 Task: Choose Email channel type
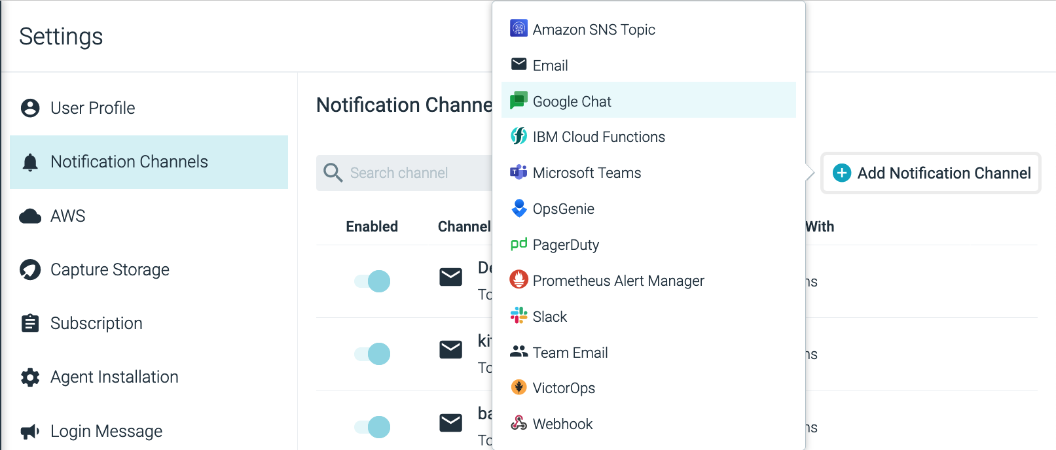[649, 65]
